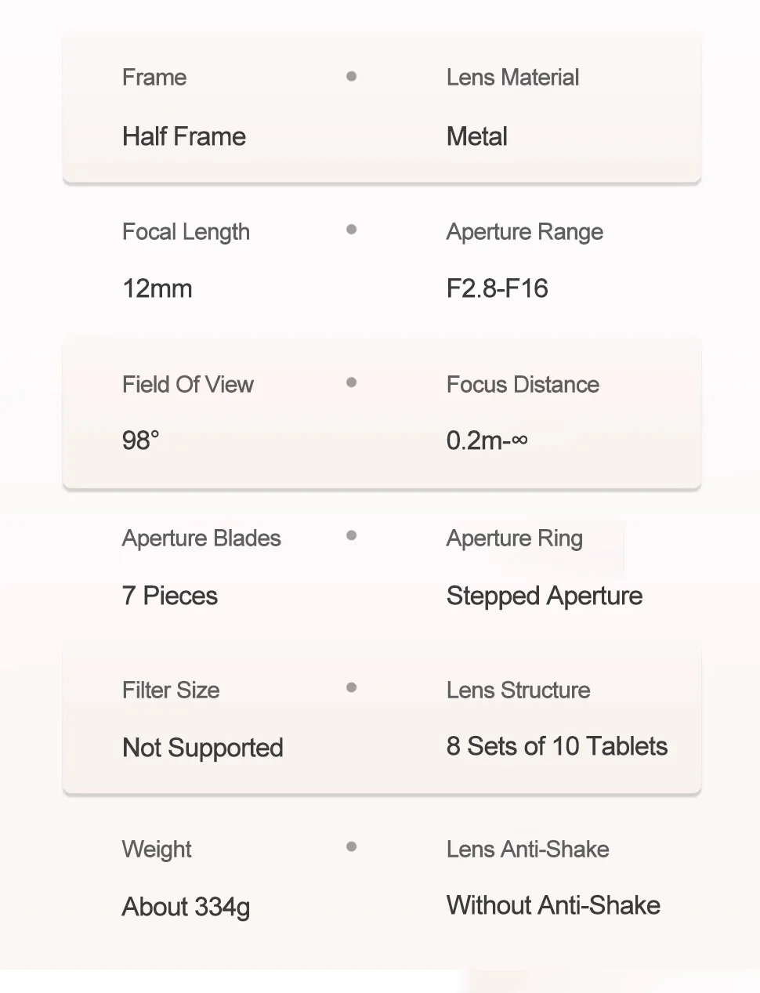The width and height of the screenshot is (760, 993).
Task: Click the Aperture Ring heading
Action: coord(515,539)
